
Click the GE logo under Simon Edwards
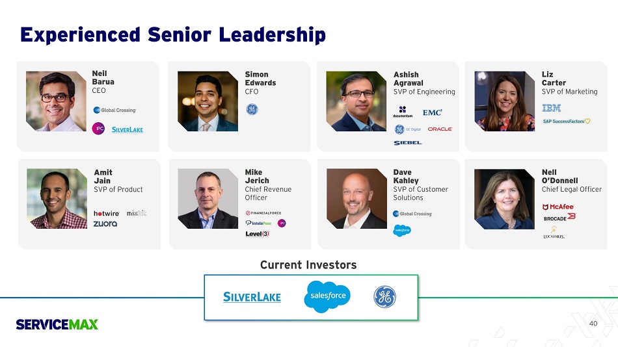252,109
